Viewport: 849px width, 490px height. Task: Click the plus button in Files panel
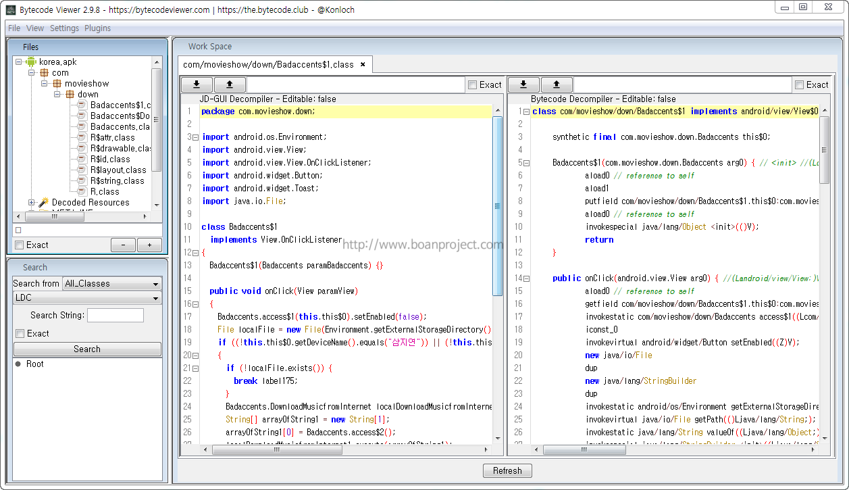click(149, 245)
